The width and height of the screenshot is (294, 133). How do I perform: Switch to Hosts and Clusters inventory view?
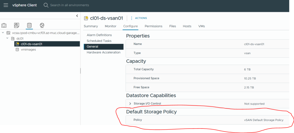pyautogui.click(x=4, y=26)
